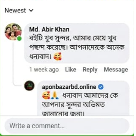Click the hugging emoji in aponbazarbd's reply

click(x=46, y=95)
